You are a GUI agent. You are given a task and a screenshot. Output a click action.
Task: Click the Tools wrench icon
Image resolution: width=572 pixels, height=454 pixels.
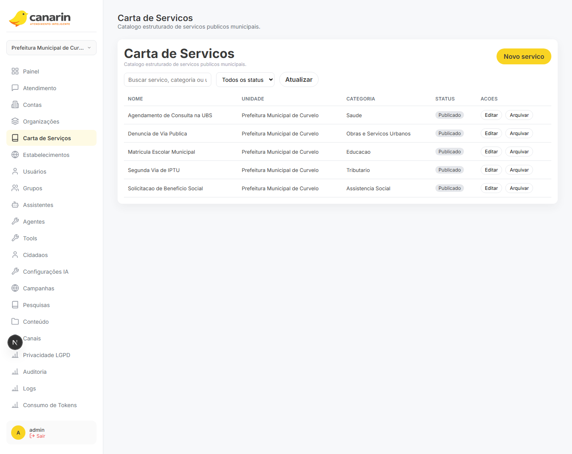point(15,238)
